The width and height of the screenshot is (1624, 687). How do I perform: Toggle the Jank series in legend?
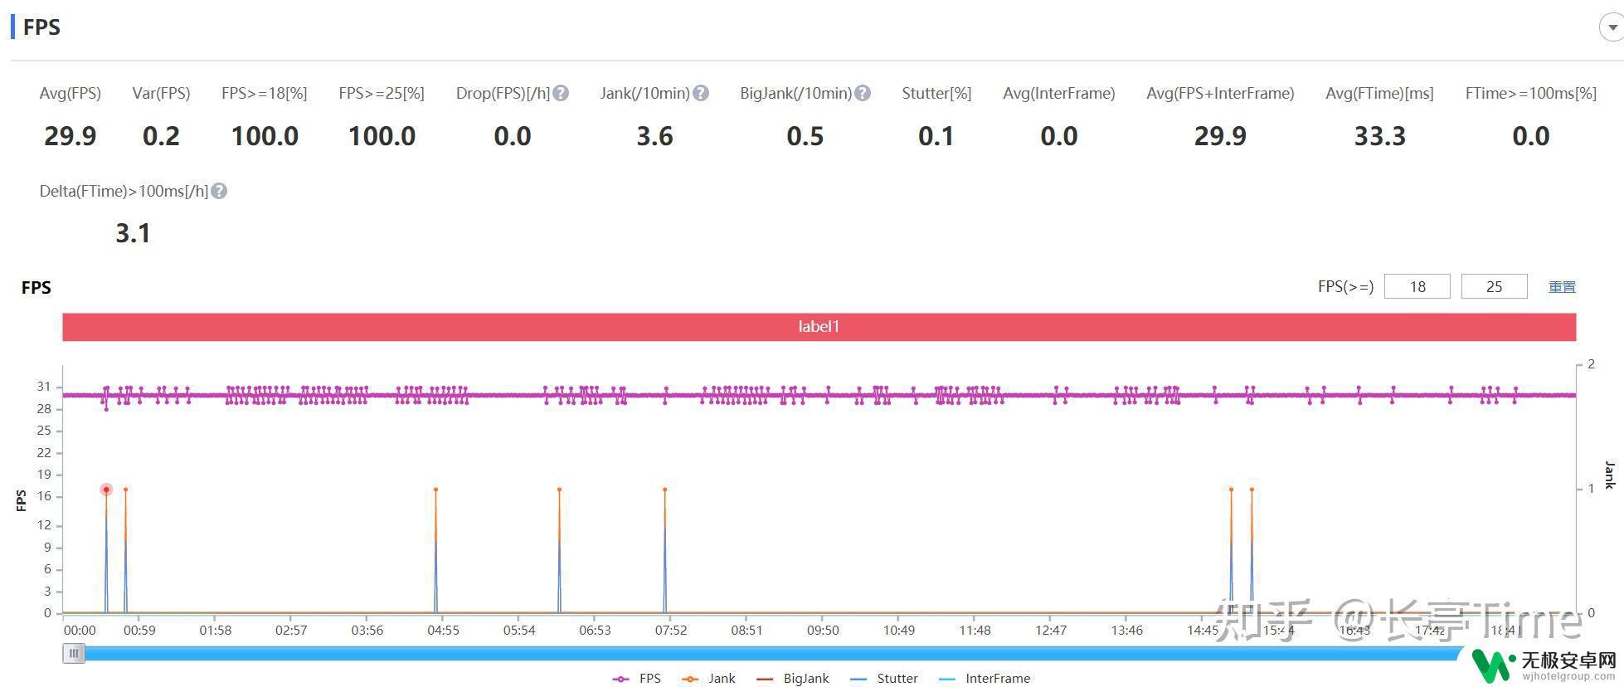coord(707,679)
